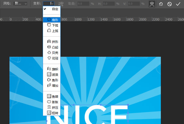Click the top-right warp handle on NICE text
The height and width of the screenshot is (124, 184).
point(128,105)
